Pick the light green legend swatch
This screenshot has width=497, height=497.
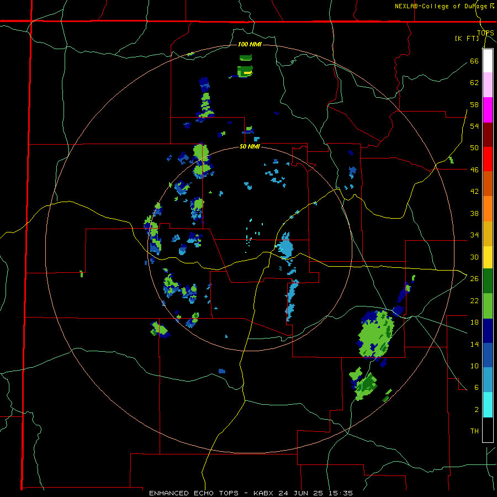[488, 306]
